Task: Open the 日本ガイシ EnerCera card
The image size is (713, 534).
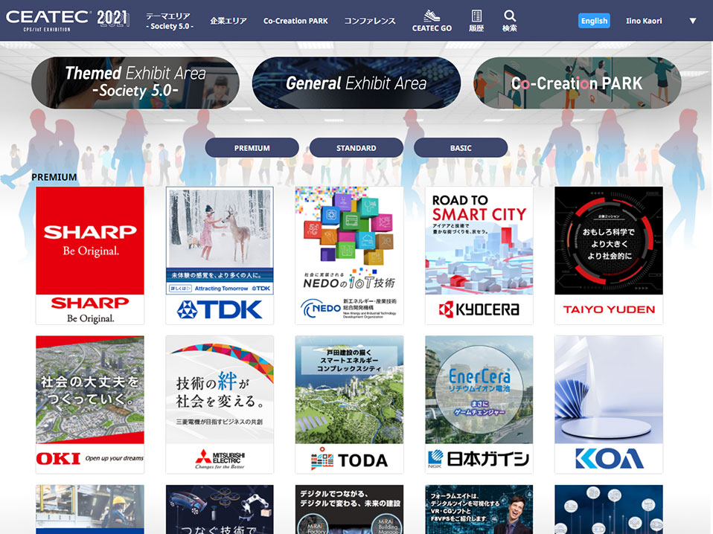Action: 479,405
